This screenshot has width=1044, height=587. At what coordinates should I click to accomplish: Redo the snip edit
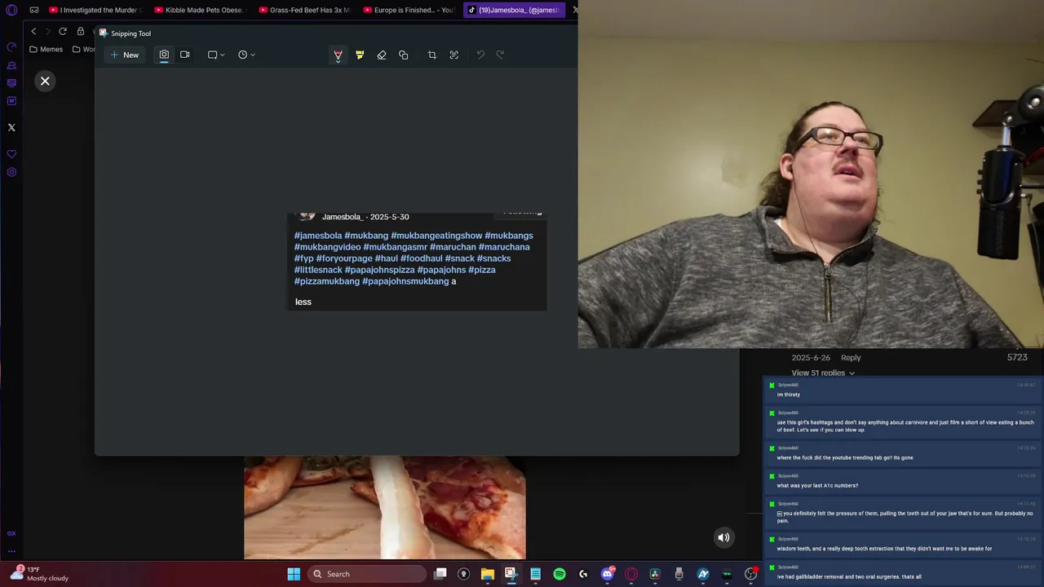coord(500,55)
